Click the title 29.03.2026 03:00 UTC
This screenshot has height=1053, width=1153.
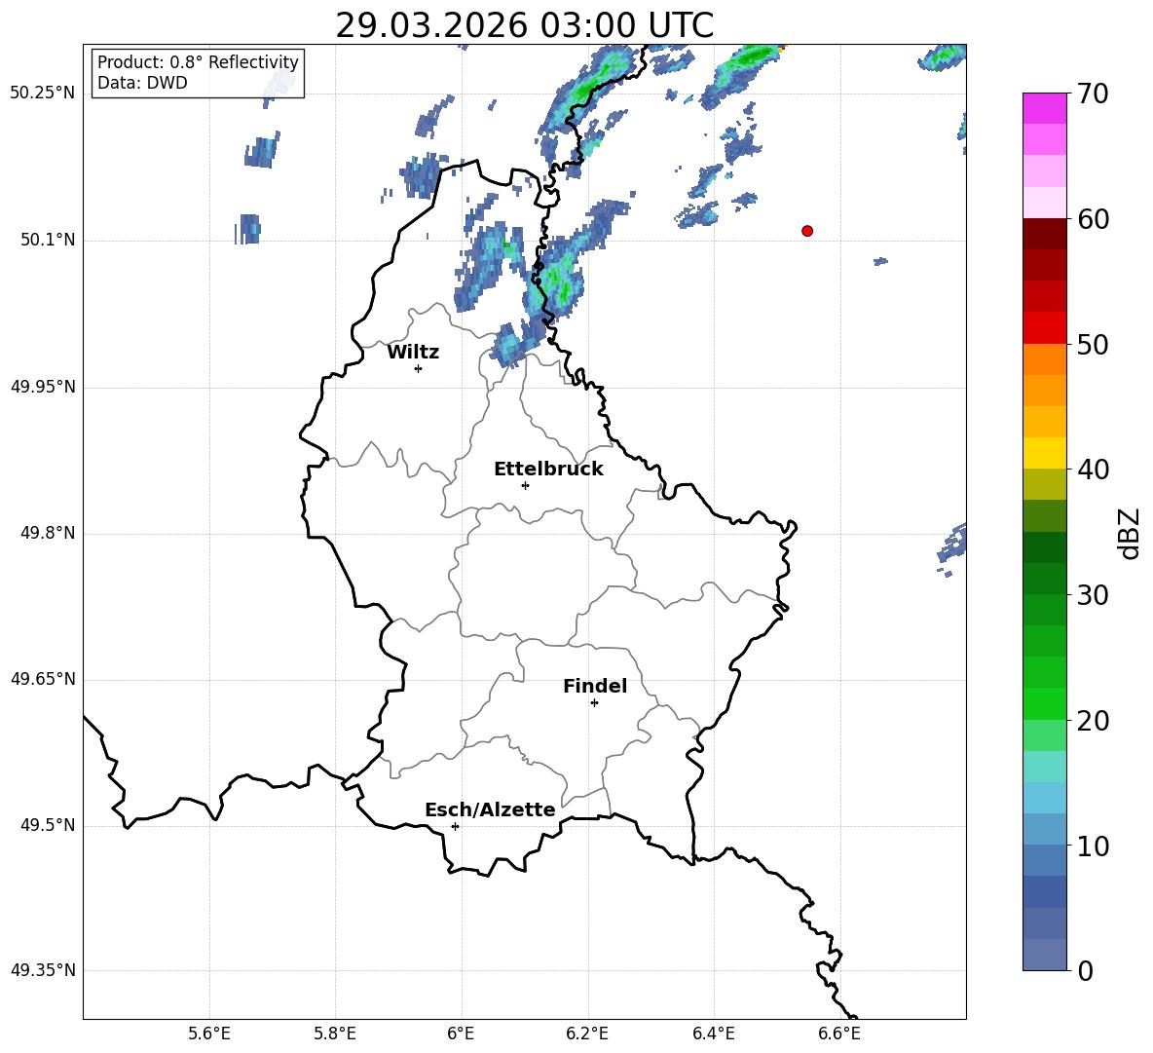tap(524, 25)
